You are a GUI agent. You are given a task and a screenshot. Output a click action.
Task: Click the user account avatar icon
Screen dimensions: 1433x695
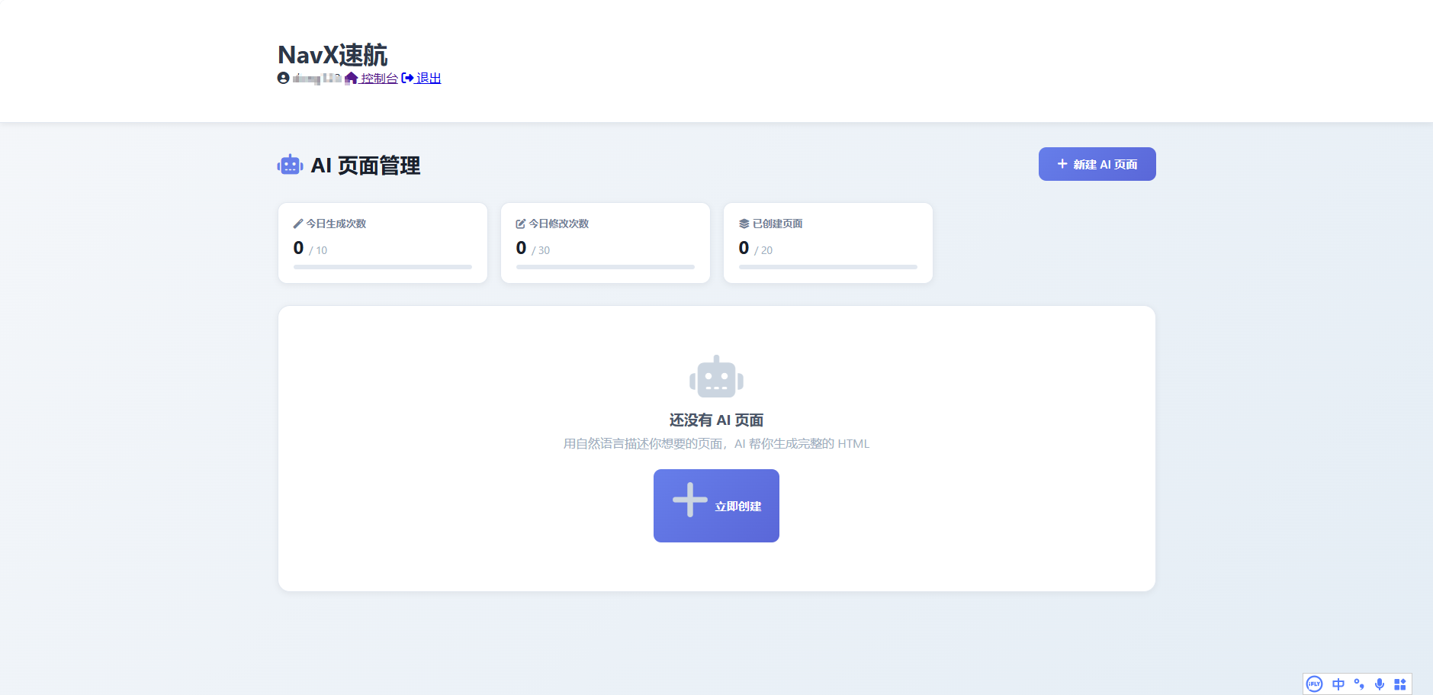coord(283,78)
